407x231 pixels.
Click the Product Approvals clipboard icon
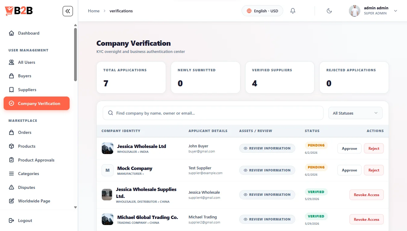[11, 160]
